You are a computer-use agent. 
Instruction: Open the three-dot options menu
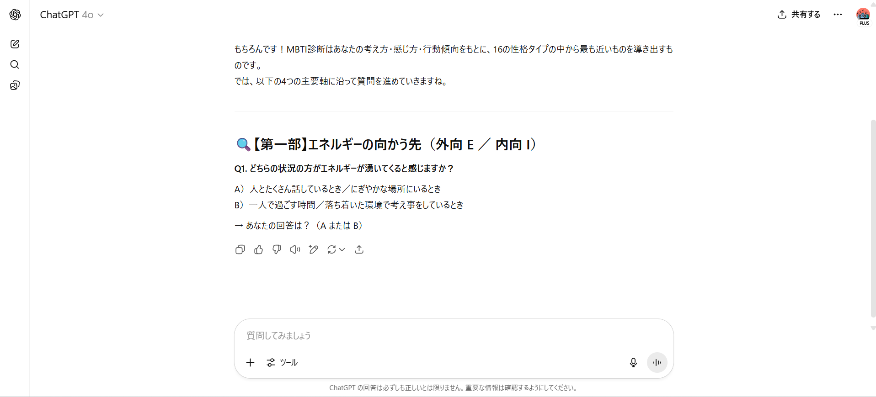(x=838, y=15)
